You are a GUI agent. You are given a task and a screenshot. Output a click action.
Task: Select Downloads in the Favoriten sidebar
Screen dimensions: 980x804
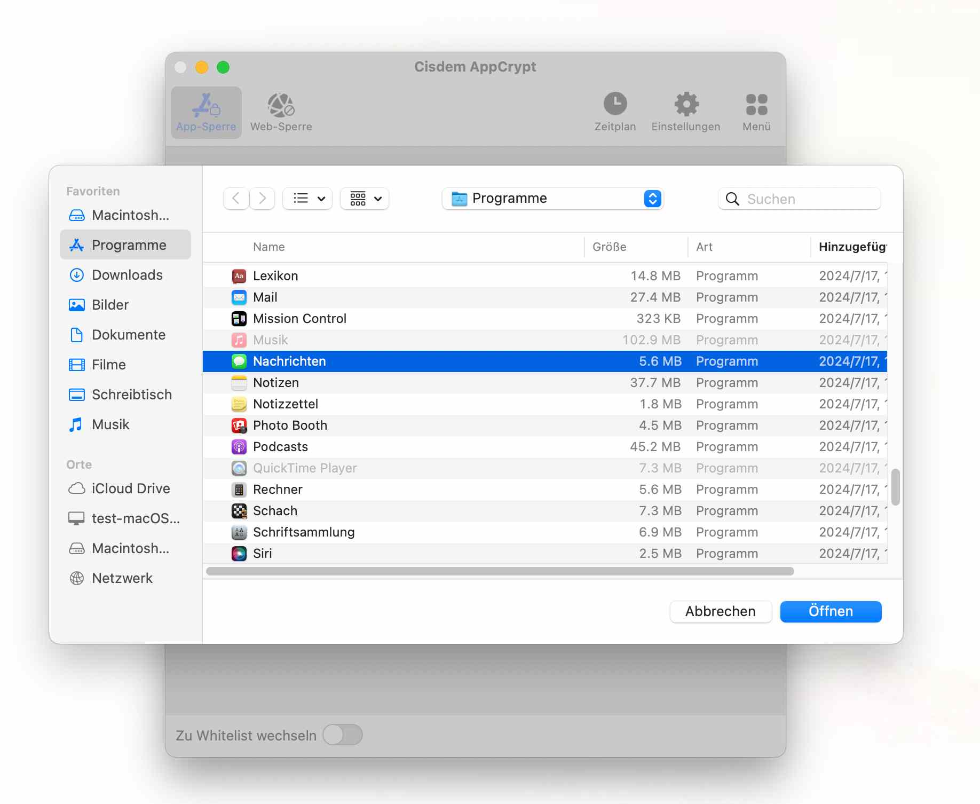coord(127,275)
